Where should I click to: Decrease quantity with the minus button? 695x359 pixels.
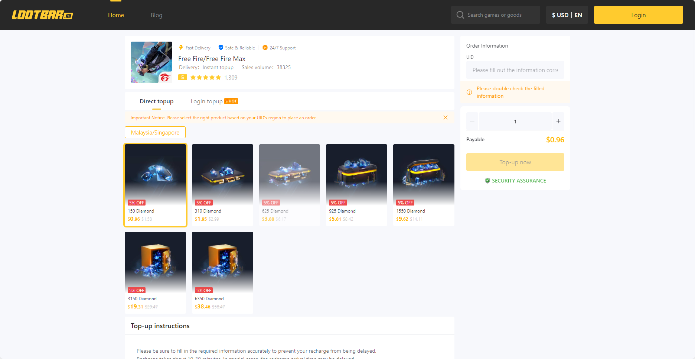pos(472,121)
